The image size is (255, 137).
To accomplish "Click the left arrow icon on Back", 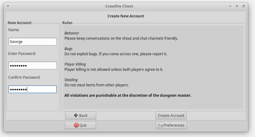I will (76, 115).
